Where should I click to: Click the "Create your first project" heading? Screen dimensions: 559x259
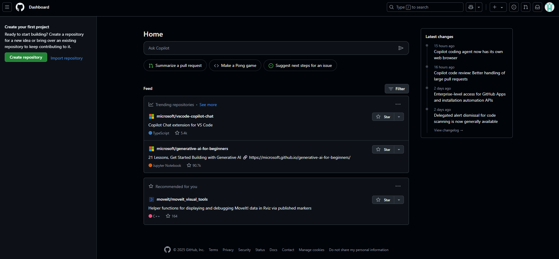tap(27, 27)
